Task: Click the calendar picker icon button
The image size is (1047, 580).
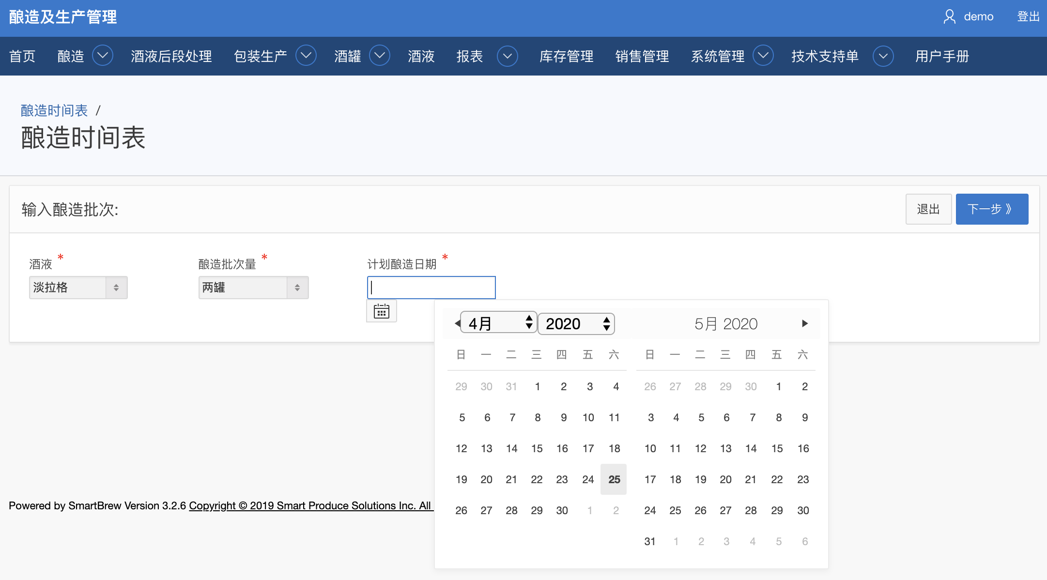Action: [381, 311]
